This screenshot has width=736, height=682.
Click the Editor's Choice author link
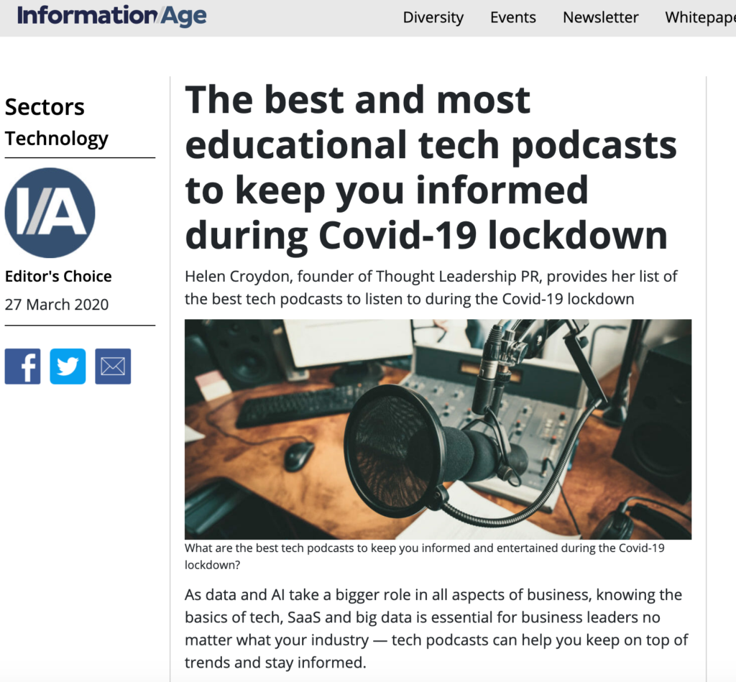(x=58, y=277)
